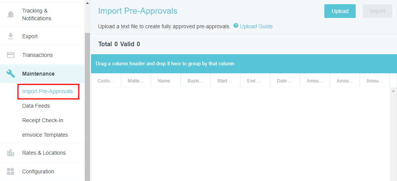This screenshot has height=181, width=397.
Task: Open eInvoice Templates page
Action: [x=45, y=135]
